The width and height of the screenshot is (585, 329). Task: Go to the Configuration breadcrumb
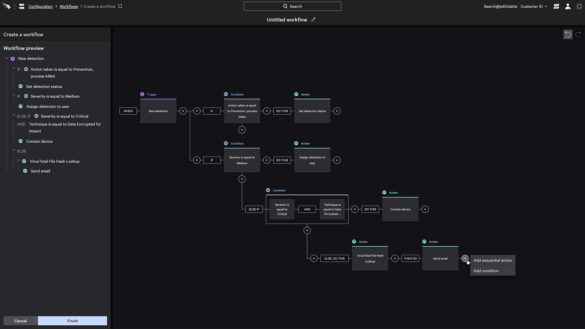click(41, 6)
